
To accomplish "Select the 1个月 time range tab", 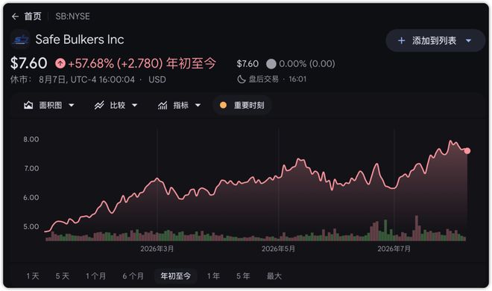I will (x=95, y=276).
